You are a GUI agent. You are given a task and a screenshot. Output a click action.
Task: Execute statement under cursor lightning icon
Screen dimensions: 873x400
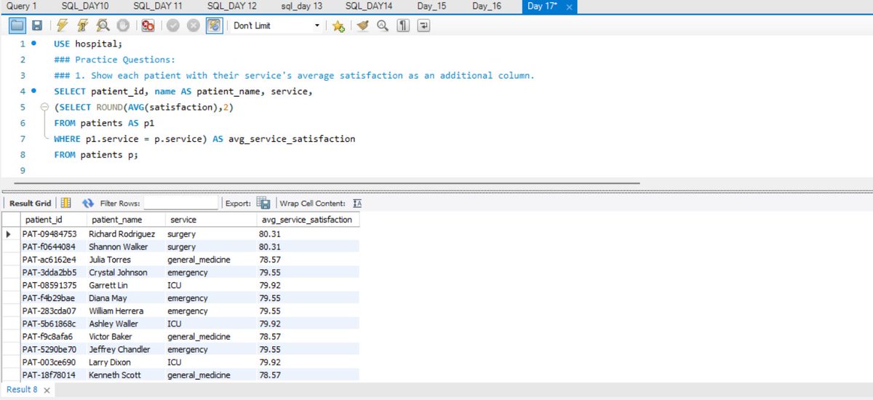tap(82, 25)
